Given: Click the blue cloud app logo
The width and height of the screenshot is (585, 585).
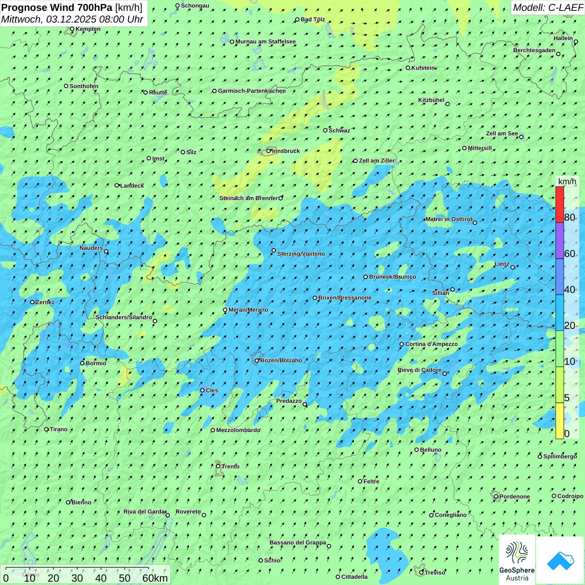Looking at the screenshot, I should pos(560,560).
